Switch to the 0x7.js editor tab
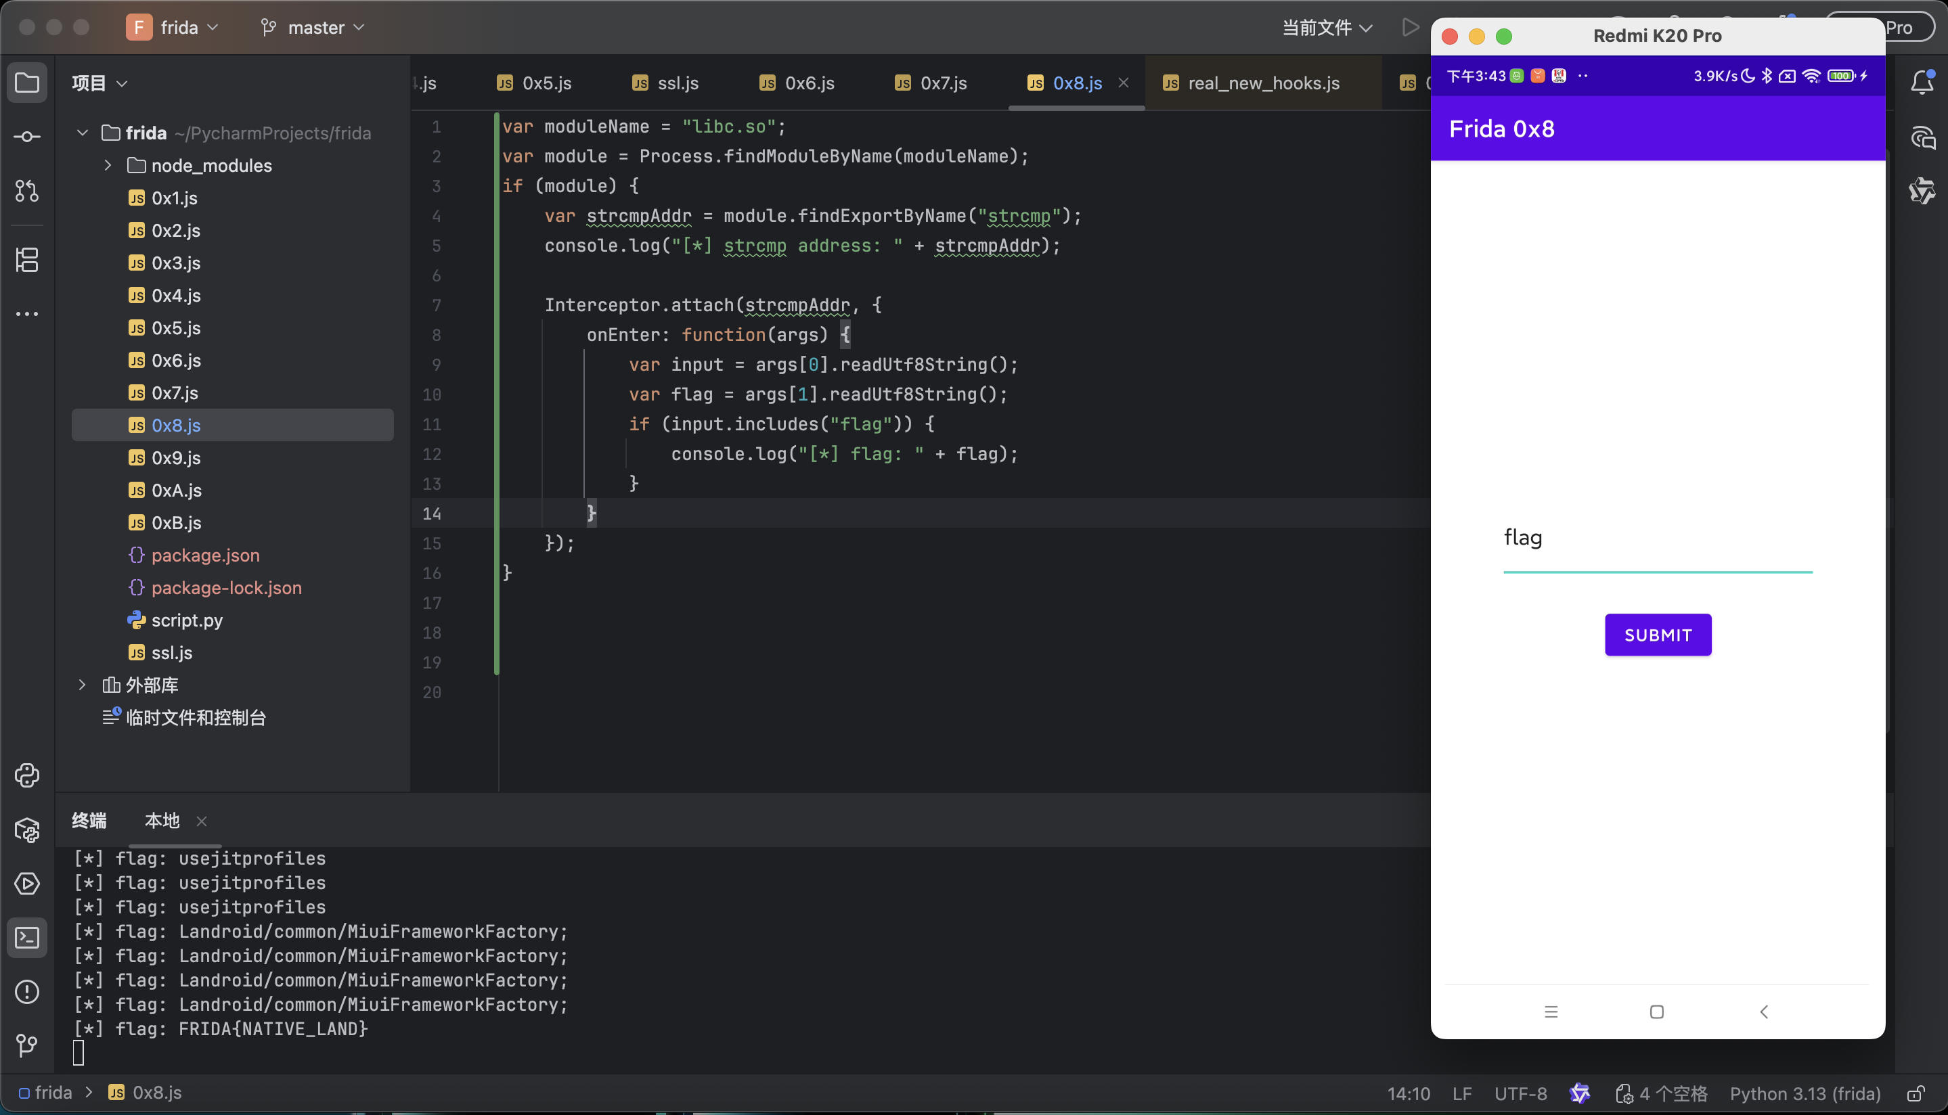Image resolution: width=1948 pixels, height=1115 pixels. tap(931, 83)
